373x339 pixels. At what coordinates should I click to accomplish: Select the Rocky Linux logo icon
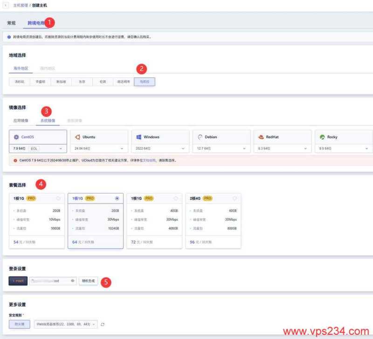click(322, 137)
